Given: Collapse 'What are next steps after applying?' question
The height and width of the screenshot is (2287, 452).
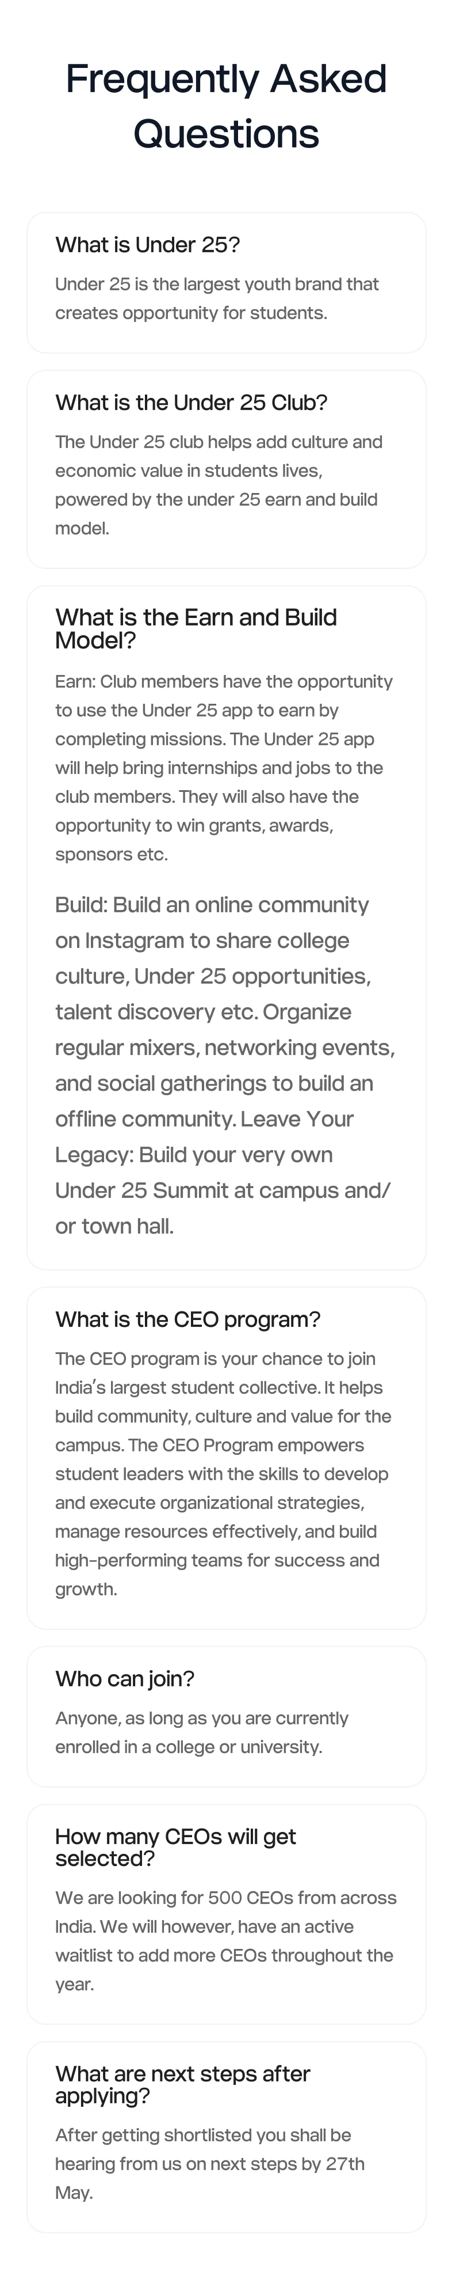Looking at the screenshot, I should [x=182, y=2085].
